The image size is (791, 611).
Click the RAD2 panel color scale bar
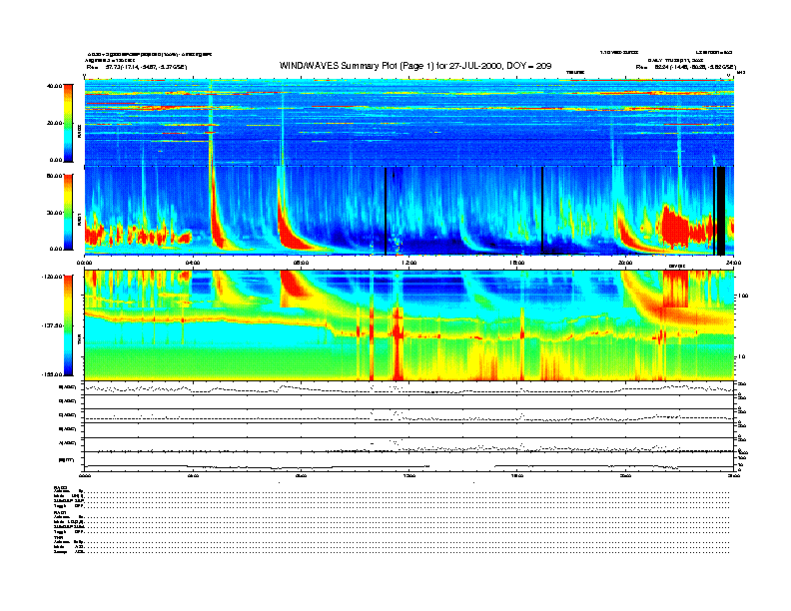click(x=68, y=124)
